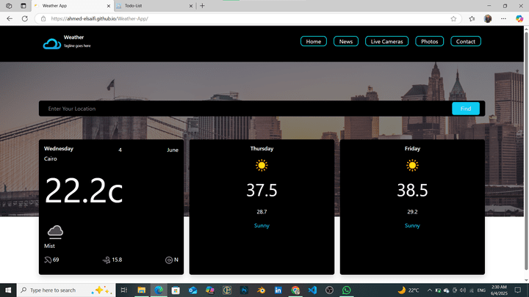Image resolution: width=529 pixels, height=297 pixels.
Task: Open Microsoft Store from the taskbar
Action: (x=176, y=290)
